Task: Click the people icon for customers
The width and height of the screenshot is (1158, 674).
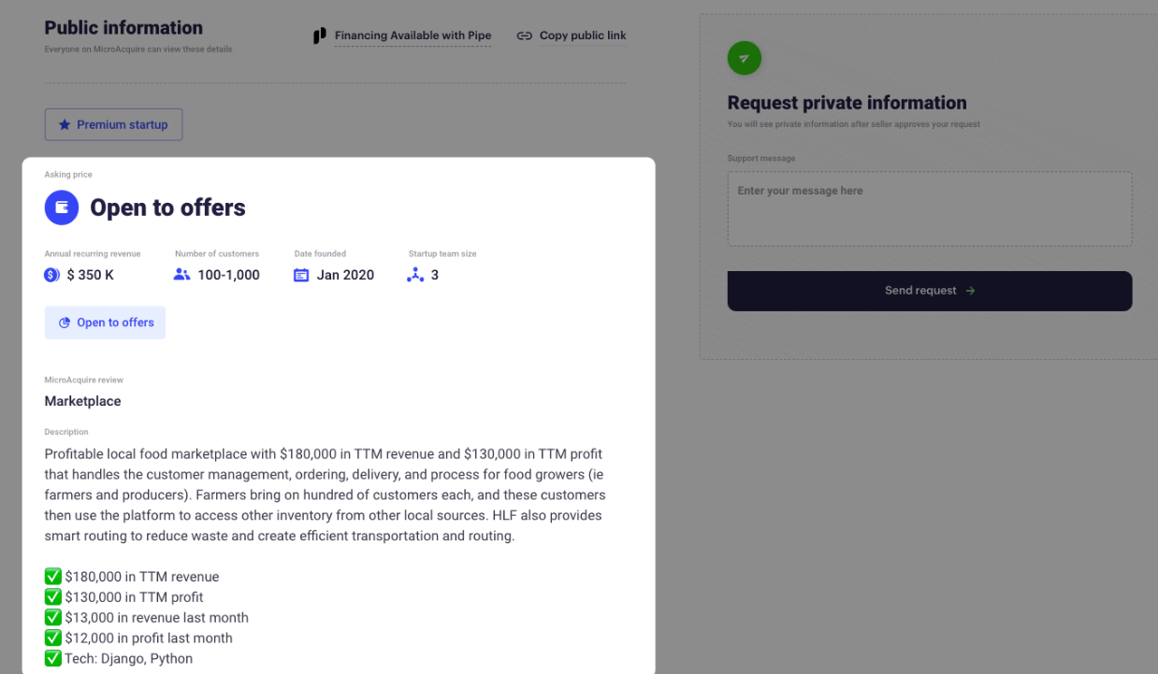Action: click(182, 275)
